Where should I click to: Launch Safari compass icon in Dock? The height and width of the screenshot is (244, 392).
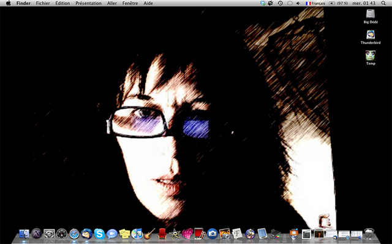[74, 234]
